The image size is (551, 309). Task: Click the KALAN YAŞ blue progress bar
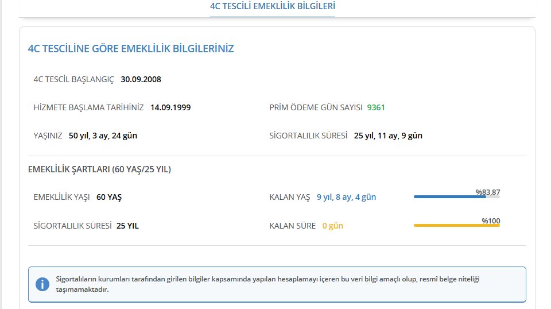tap(456, 197)
